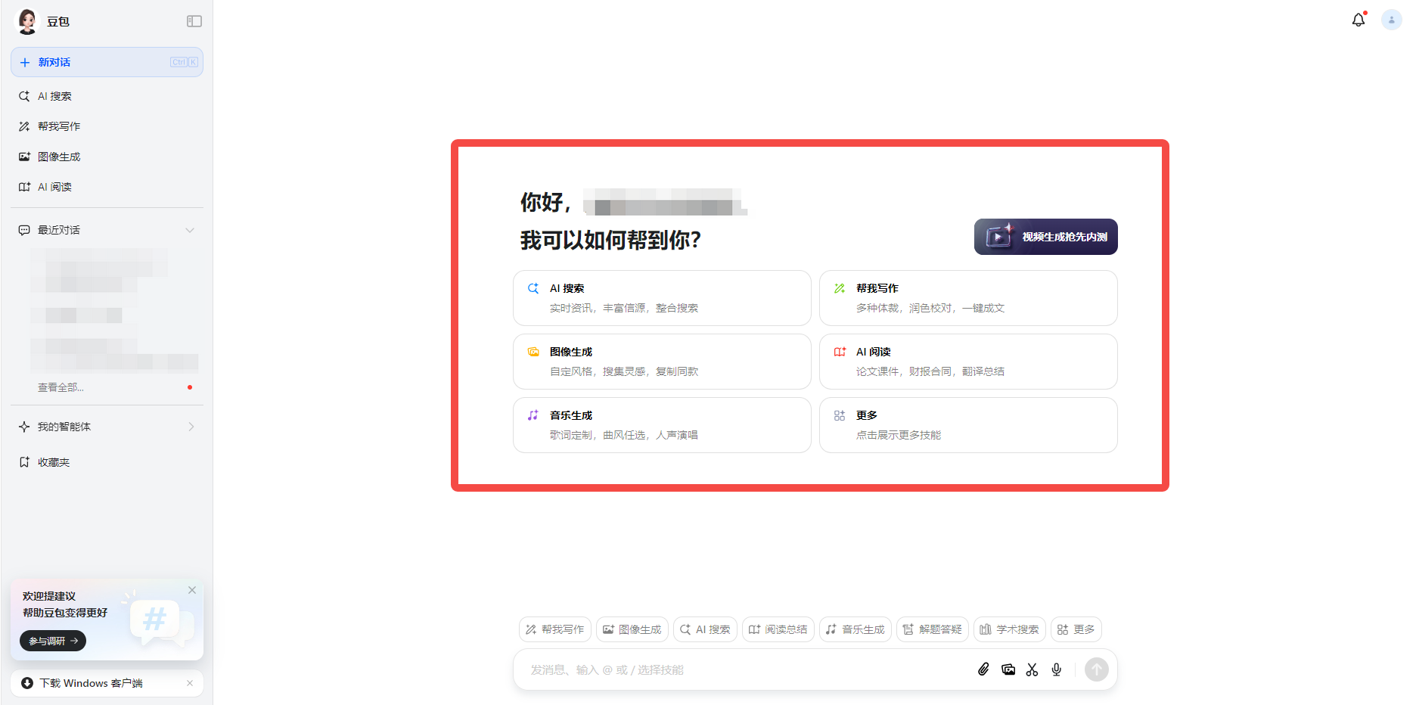Viewport: 1416px width, 705px height.
Task: Click the scissors clip icon
Action: pos(1032,669)
